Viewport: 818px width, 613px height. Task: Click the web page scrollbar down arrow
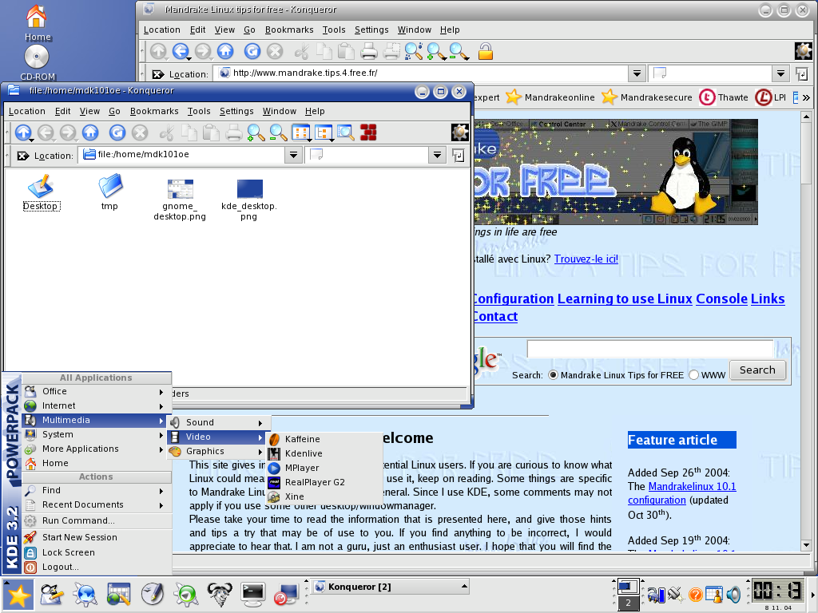coord(806,545)
